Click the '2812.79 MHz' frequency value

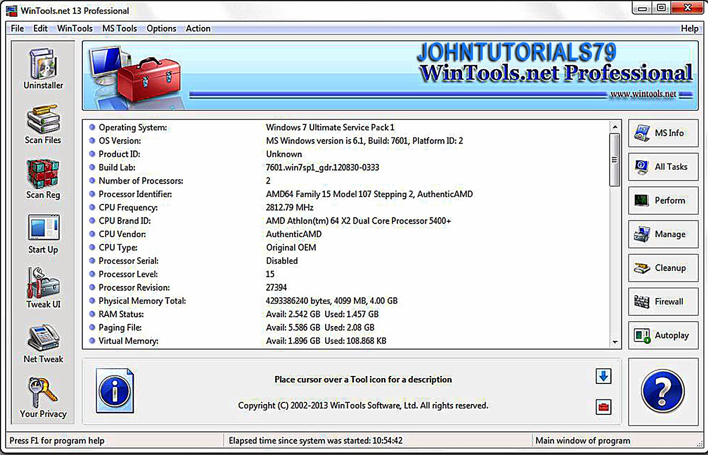290,207
